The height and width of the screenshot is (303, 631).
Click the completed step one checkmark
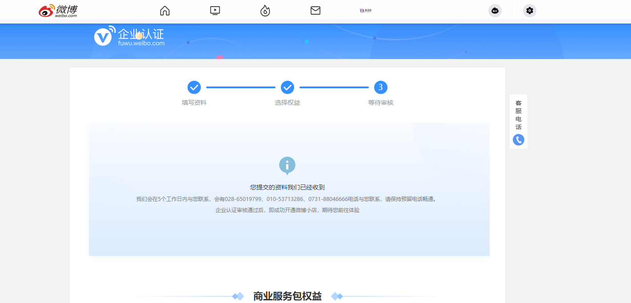[x=194, y=87]
